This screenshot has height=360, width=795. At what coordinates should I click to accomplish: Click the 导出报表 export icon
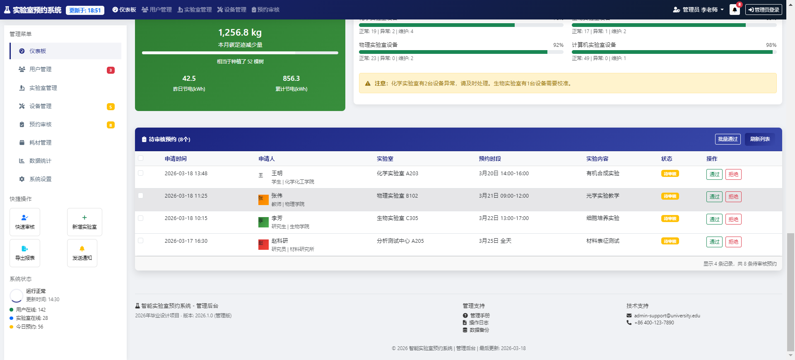(25, 249)
